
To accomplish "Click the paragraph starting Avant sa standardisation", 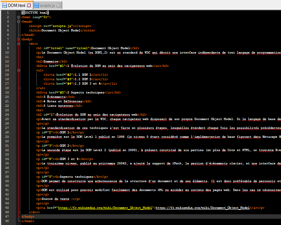I will (158, 119).
